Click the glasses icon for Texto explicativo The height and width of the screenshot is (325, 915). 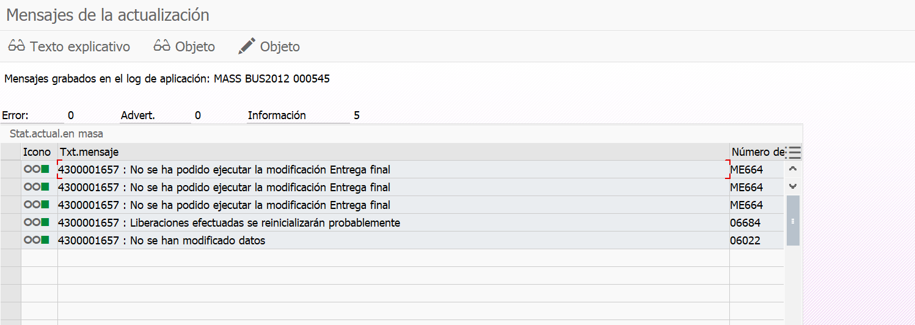click(16, 46)
